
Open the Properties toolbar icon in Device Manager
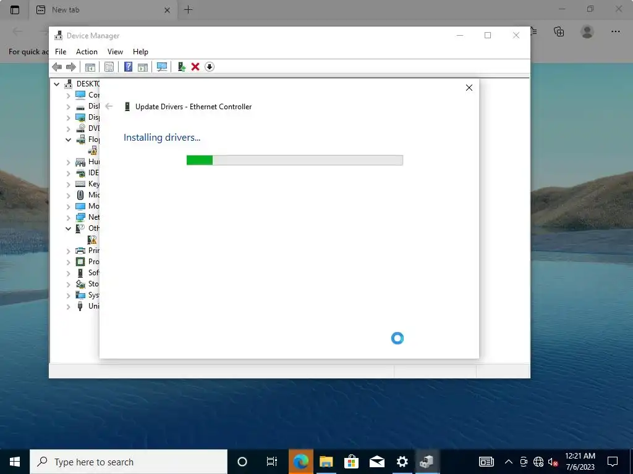[x=109, y=67]
